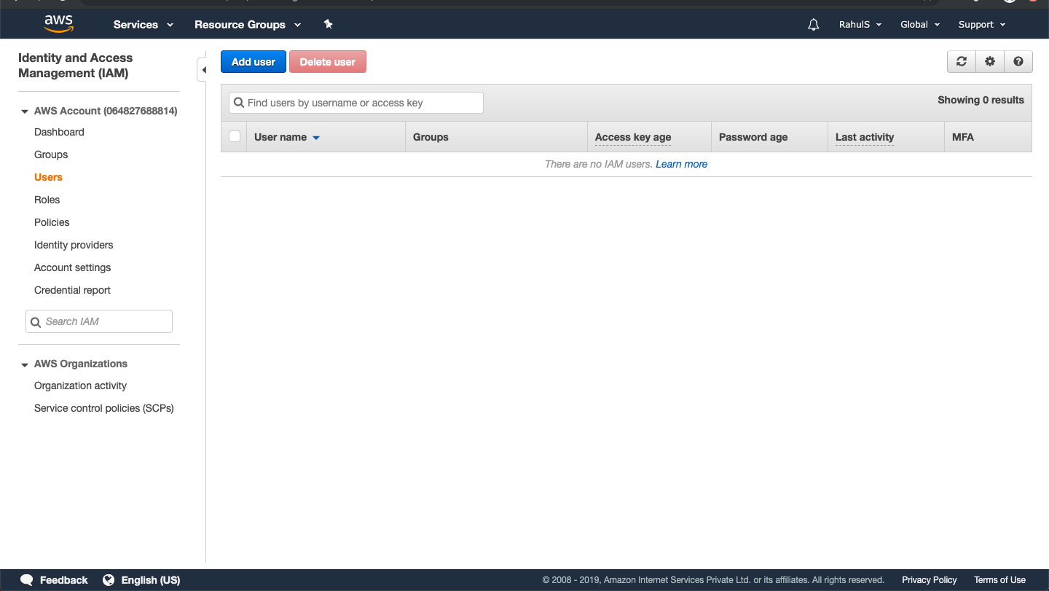Open the Learn more link
The height and width of the screenshot is (591, 1049).
click(x=680, y=164)
